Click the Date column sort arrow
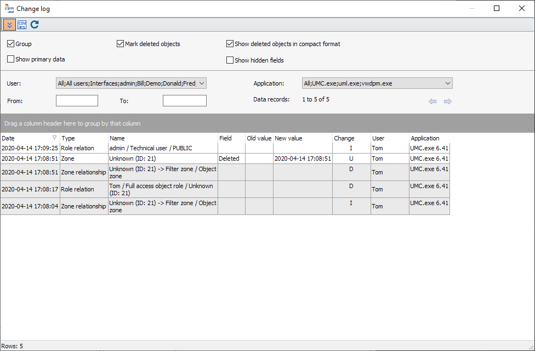 click(54, 138)
